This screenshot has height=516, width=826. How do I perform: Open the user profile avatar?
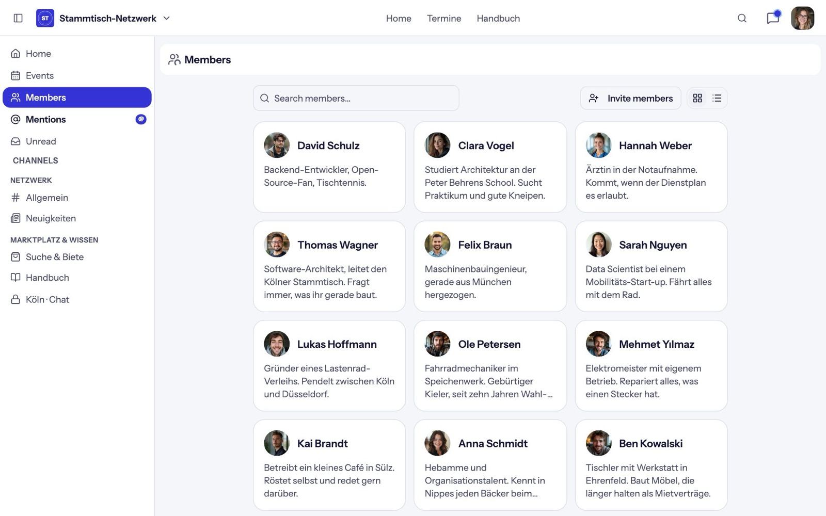pyautogui.click(x=802, y=18)
